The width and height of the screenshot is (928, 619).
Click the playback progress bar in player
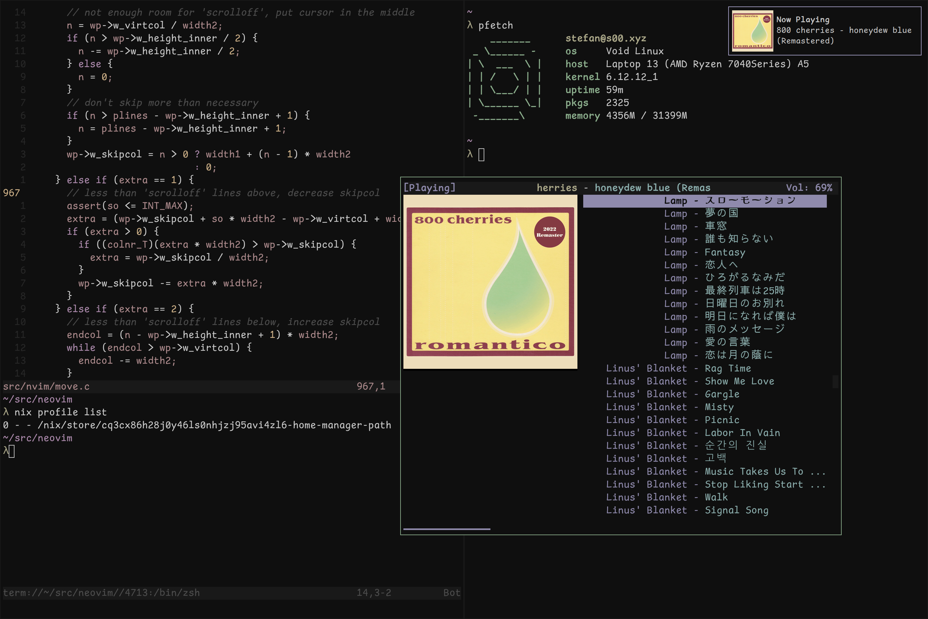pos(447,529)
